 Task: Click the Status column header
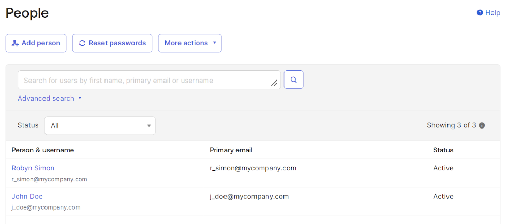point(443,150)
